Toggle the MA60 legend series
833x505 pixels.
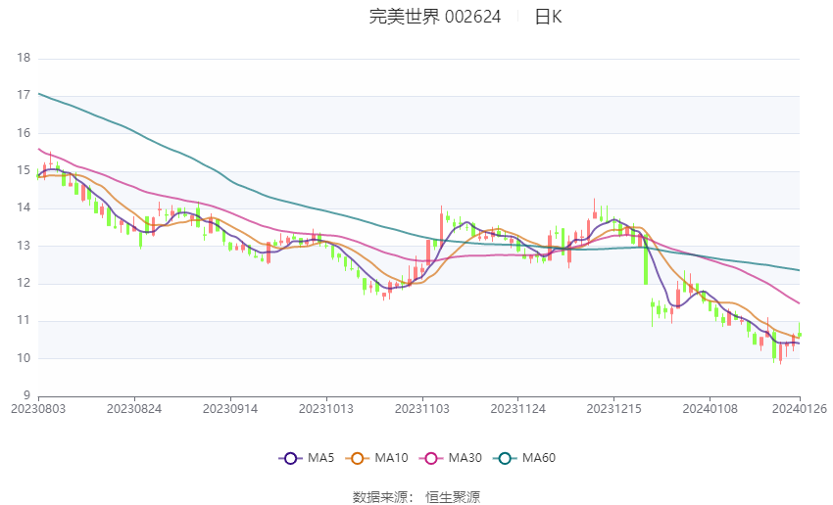(524, 458)
